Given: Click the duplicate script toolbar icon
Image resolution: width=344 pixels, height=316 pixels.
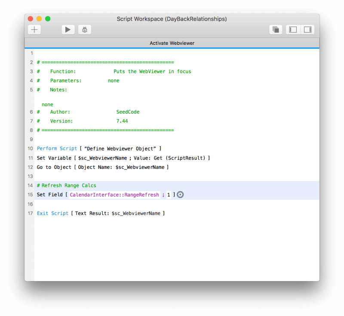Looking at the screenshot, I should point(275,29).
